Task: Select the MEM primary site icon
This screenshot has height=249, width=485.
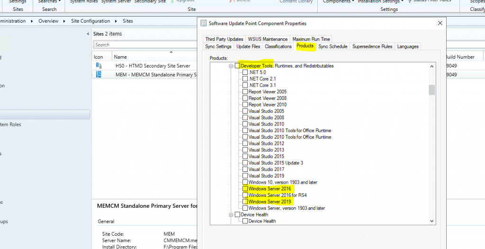Action: (x=99, y=74)
